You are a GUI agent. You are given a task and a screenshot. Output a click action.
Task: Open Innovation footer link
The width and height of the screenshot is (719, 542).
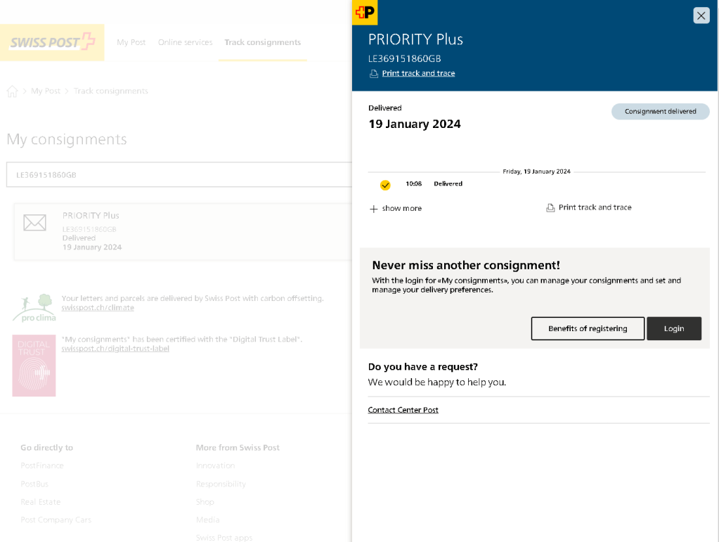tap(216, 465)
